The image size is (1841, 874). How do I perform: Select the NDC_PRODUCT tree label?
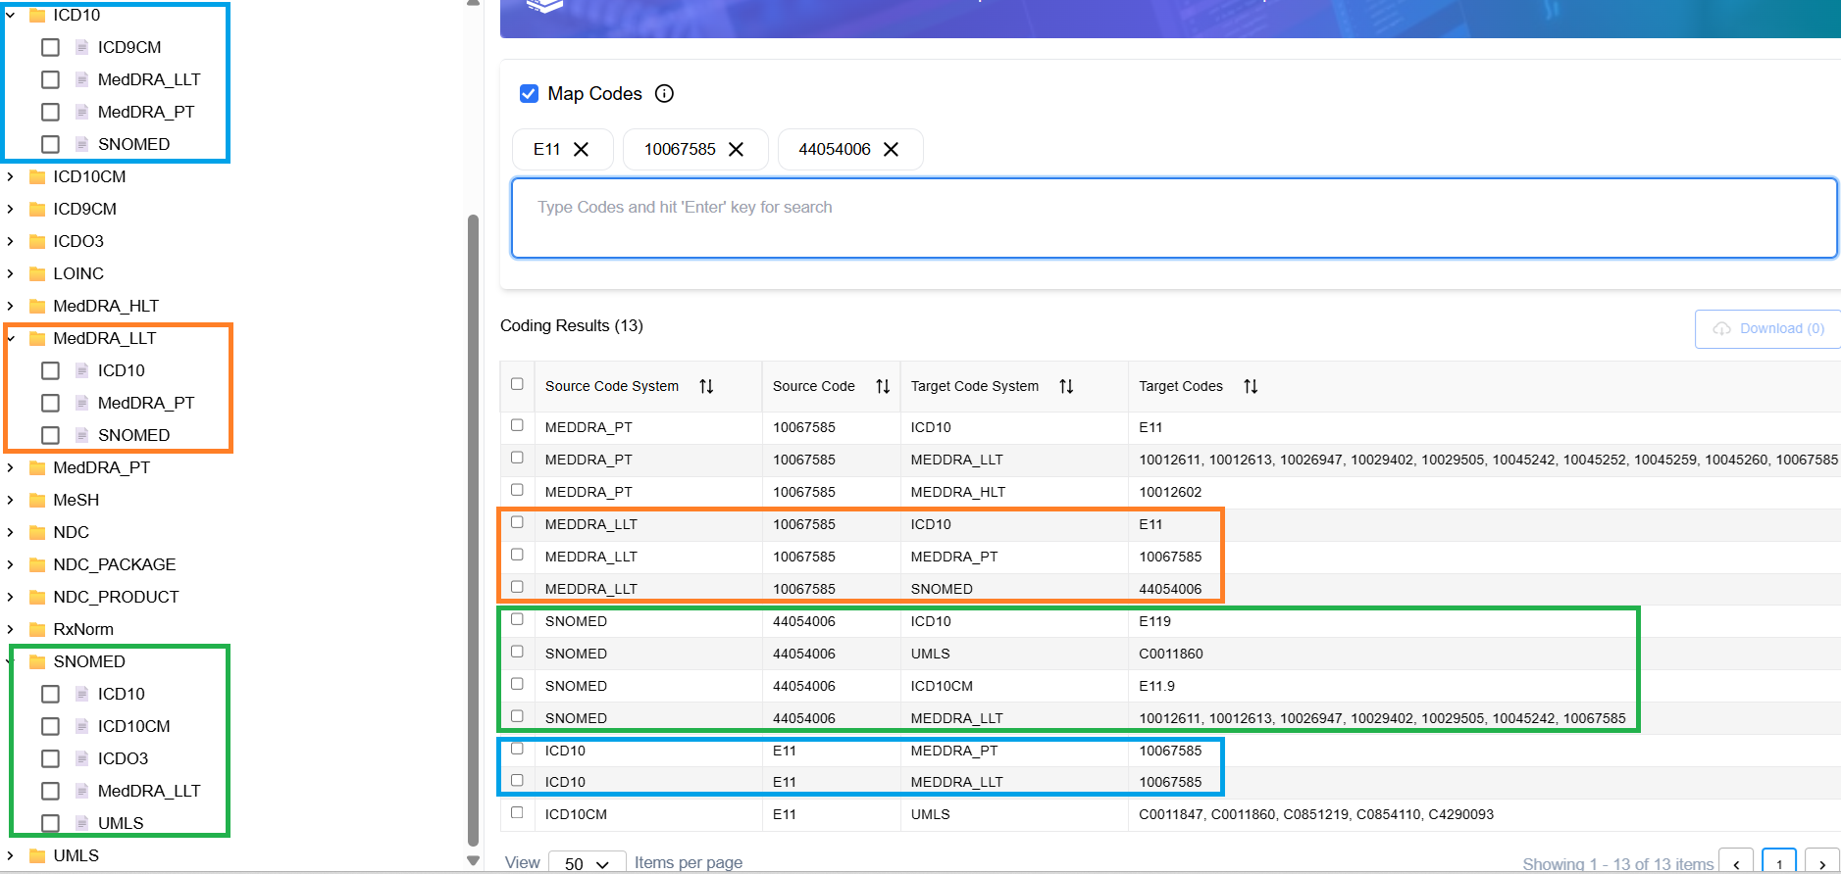(x=116, y=597)
